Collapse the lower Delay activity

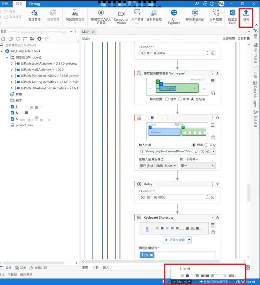point(217,184)
